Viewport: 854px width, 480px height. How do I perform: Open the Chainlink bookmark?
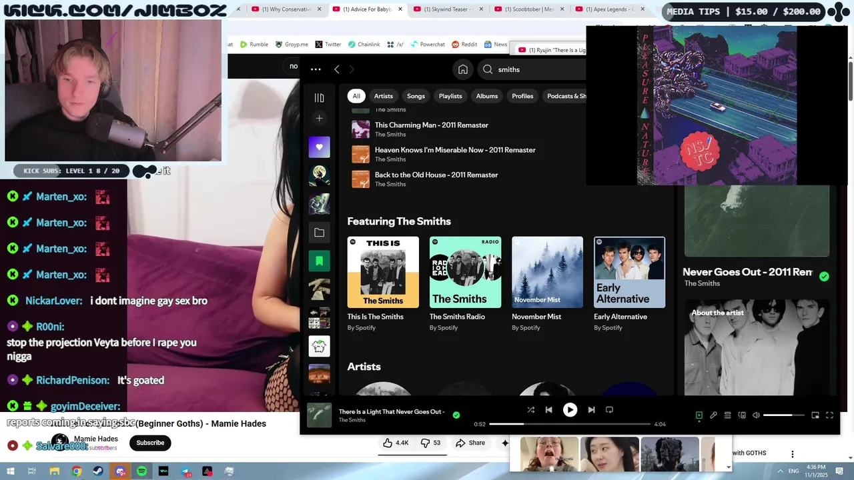pos(364,45)
